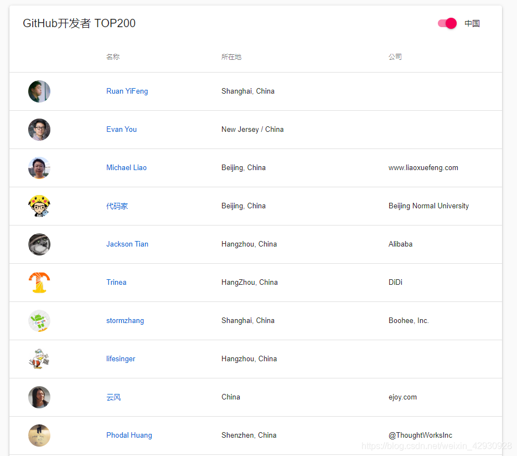Select lifesinger's Hangzhou, China location
Image resolution: width=517 pixels, height=456 pixels.
pyautogui.click(x=249, y=359)
